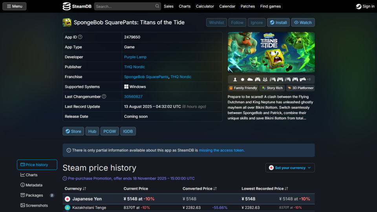Screen dimensions: 377x212
Task: Open the Steam Store page button
Action: pos(73,131)
